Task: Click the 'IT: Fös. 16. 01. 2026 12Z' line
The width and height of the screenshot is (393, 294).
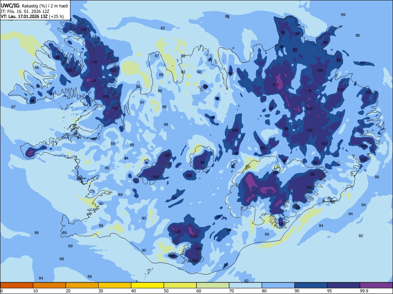Action: tap(25, 11)
